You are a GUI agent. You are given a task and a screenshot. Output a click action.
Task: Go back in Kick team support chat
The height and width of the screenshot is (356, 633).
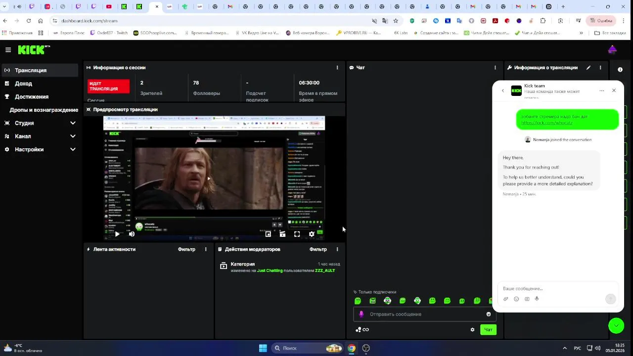pyautogui.click(x=503, y=90)
